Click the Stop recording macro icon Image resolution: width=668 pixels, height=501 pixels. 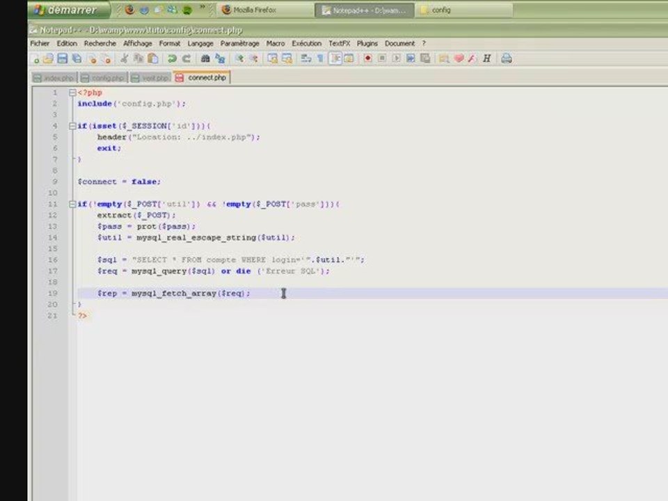(x=382, y=58)
